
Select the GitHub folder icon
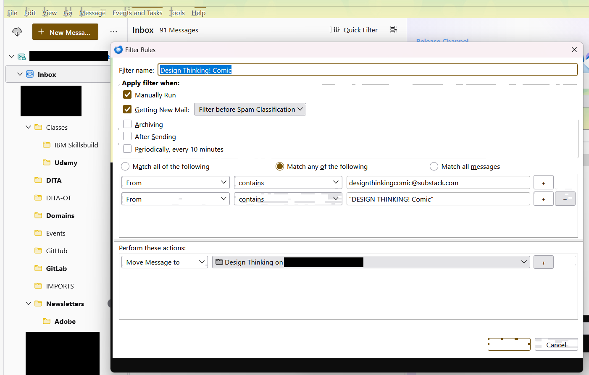(38, 251)
